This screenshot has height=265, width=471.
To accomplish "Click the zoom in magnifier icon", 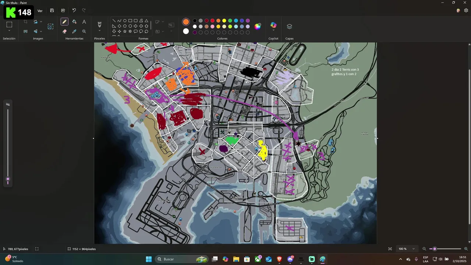I will 466,249.
